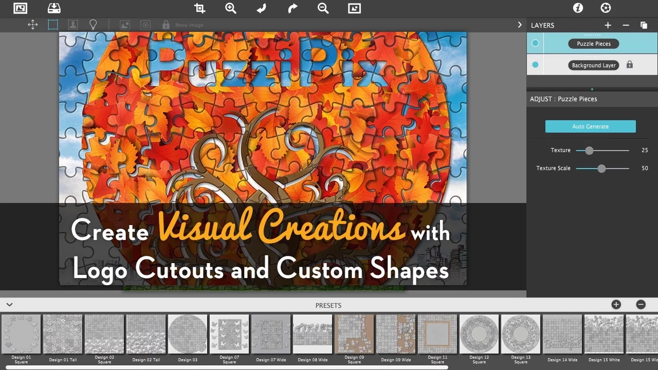Select the rectangular selection tool

point(53,25)
